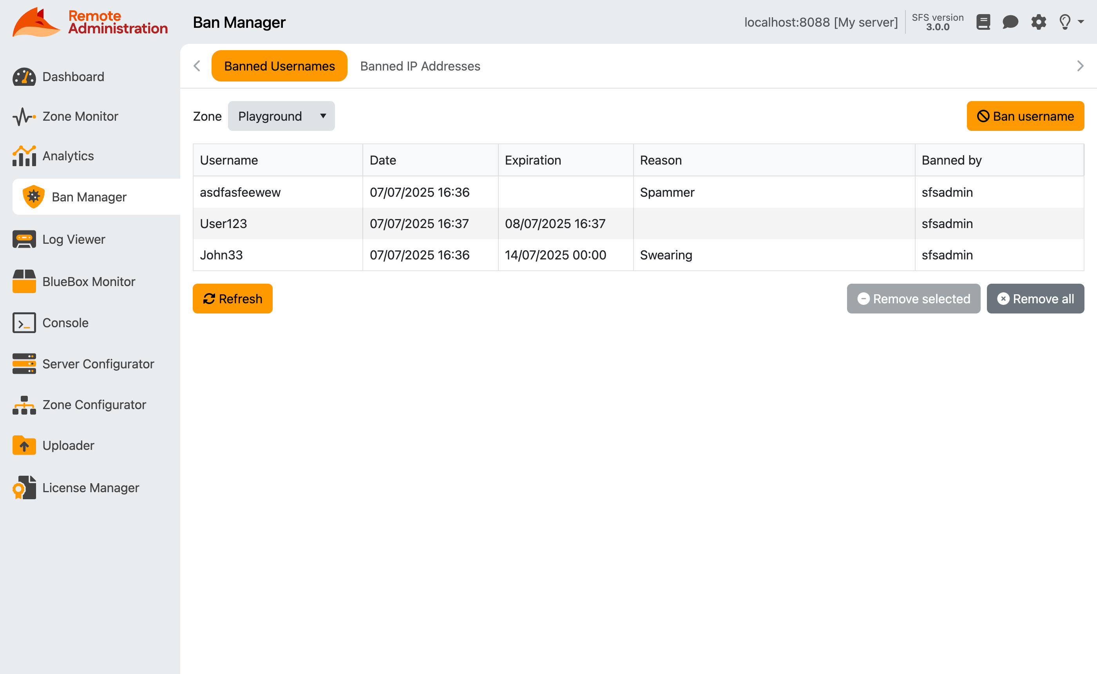Open the chat support icon

pos(1010,22)
